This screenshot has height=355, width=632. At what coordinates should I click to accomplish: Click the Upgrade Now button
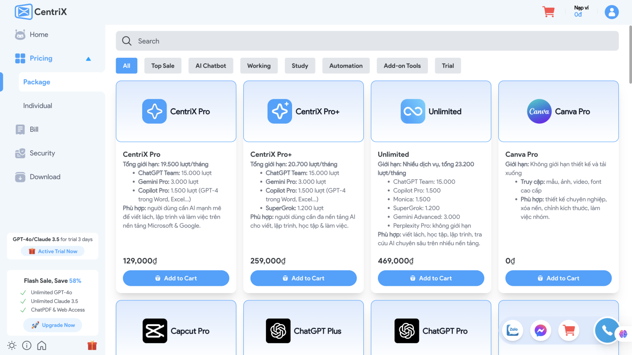point(53,325)
